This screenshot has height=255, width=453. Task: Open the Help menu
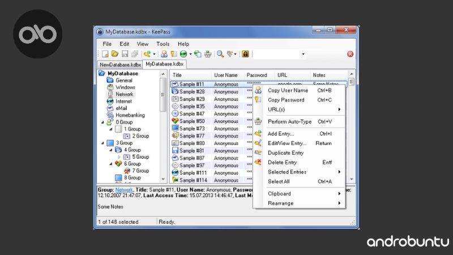(183, 44)
